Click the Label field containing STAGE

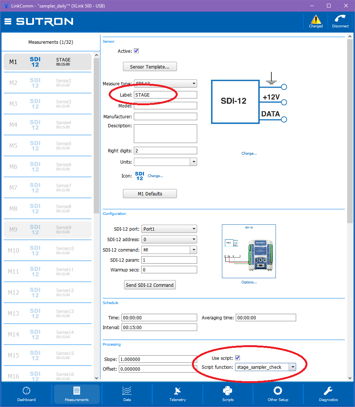[x=165, y=95]
